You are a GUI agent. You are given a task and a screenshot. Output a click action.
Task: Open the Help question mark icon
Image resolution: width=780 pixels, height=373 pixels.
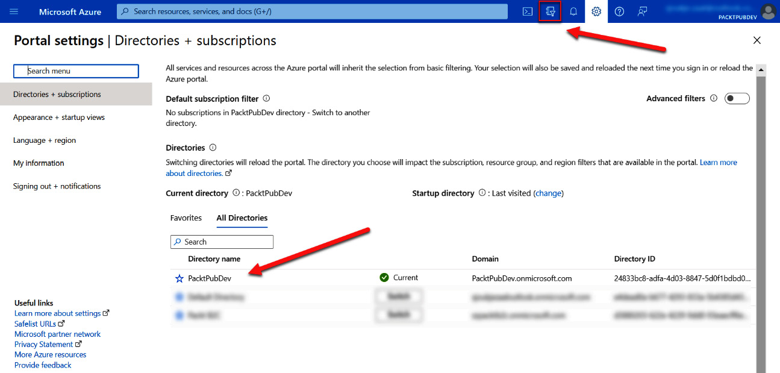[x=619, y=11]
